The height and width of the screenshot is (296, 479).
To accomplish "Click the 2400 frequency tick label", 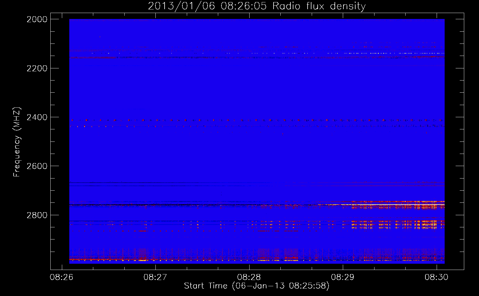I will tap(37, 118).
